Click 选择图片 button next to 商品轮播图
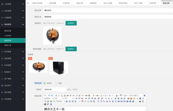Screen dimensions: 173x111 tap(71, 49)
